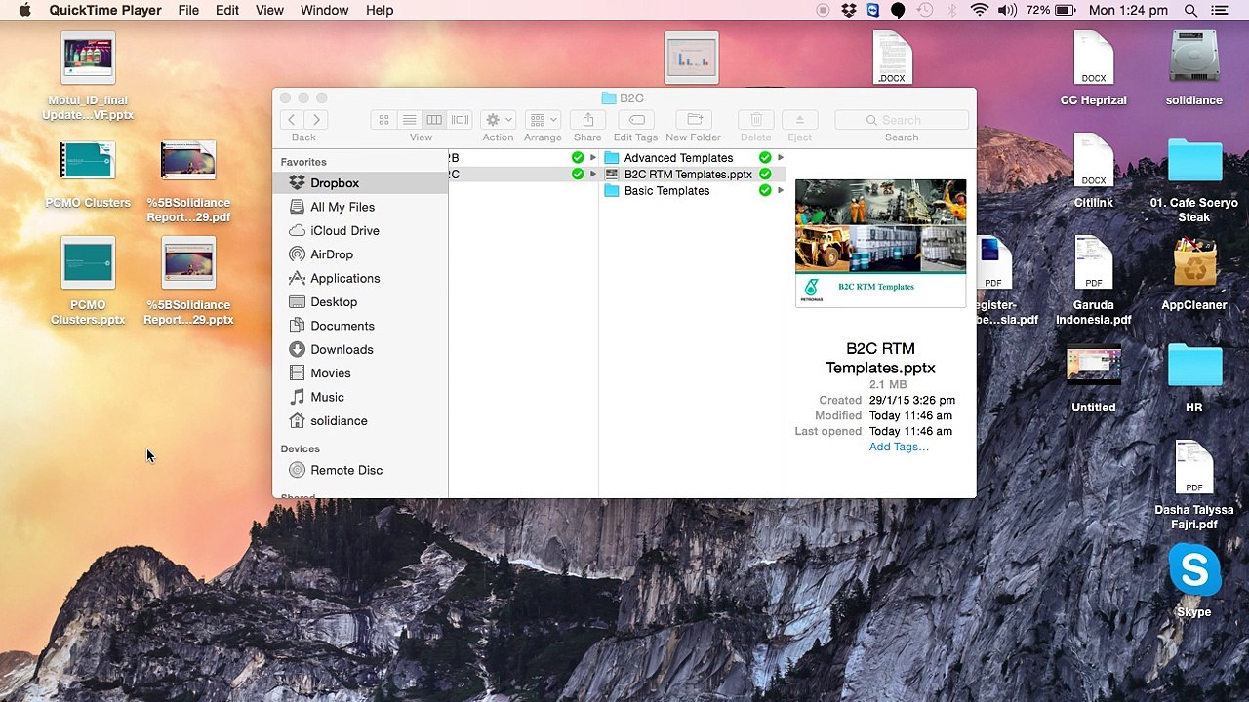1249x702 pixels.
Task: Click the Finder Forward arrow button
Action: click(x=316, y=120)
